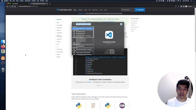This screenshot has width=196, height=110.
Task: Click the IntelliSense link under code completion
Action: click(x=89, y=82)
